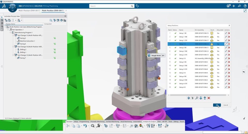Select the Facing.7 operation
This screenshot has height=134, width=248.
point(23,58)
